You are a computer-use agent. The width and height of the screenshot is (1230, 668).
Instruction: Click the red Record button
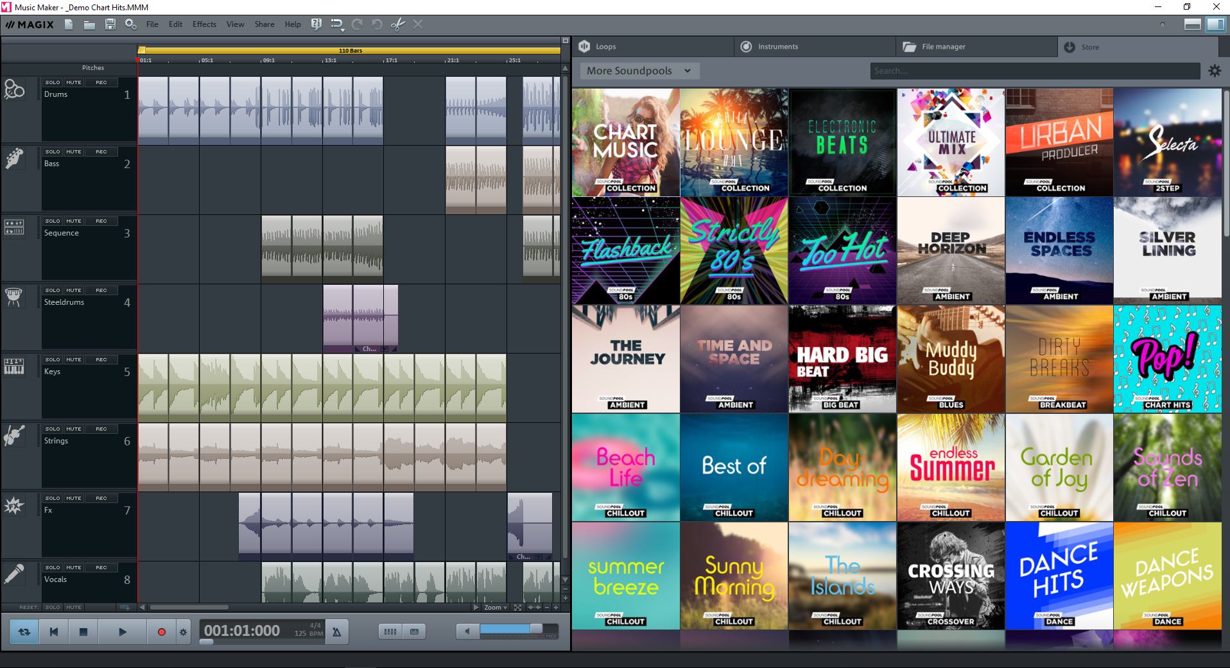pyautogui.click(x=162, y=632)
